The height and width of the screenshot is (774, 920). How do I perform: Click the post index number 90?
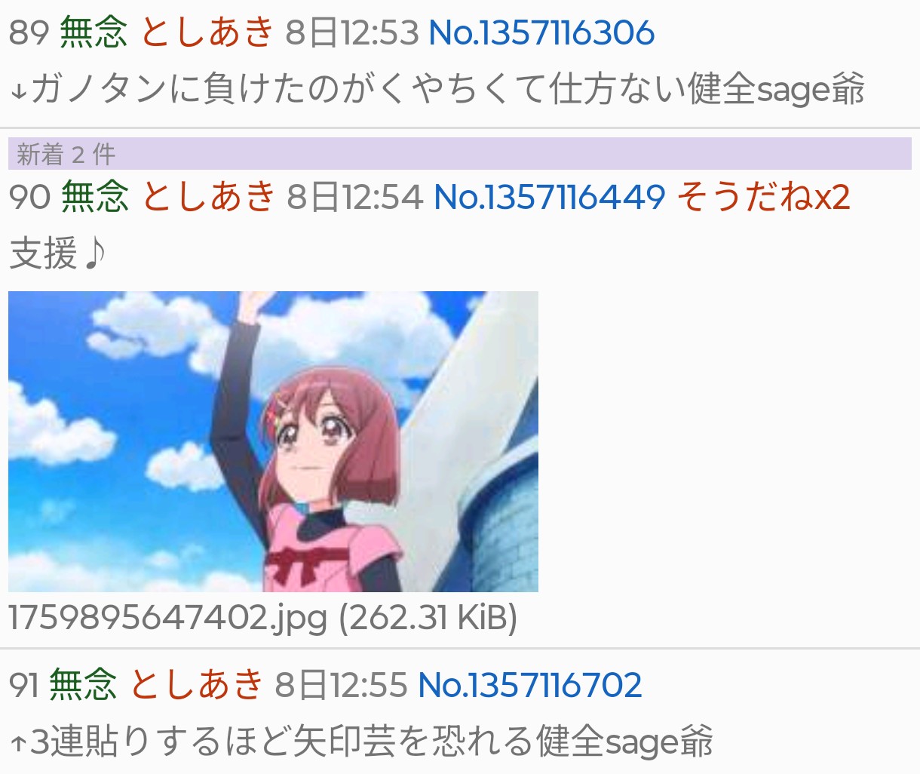(29, 197)
